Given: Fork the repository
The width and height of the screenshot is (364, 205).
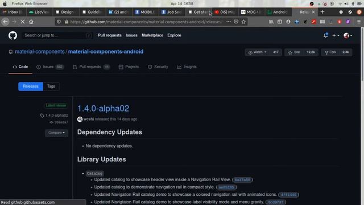Looking at the screenshot, I should (x=330, y=52).
